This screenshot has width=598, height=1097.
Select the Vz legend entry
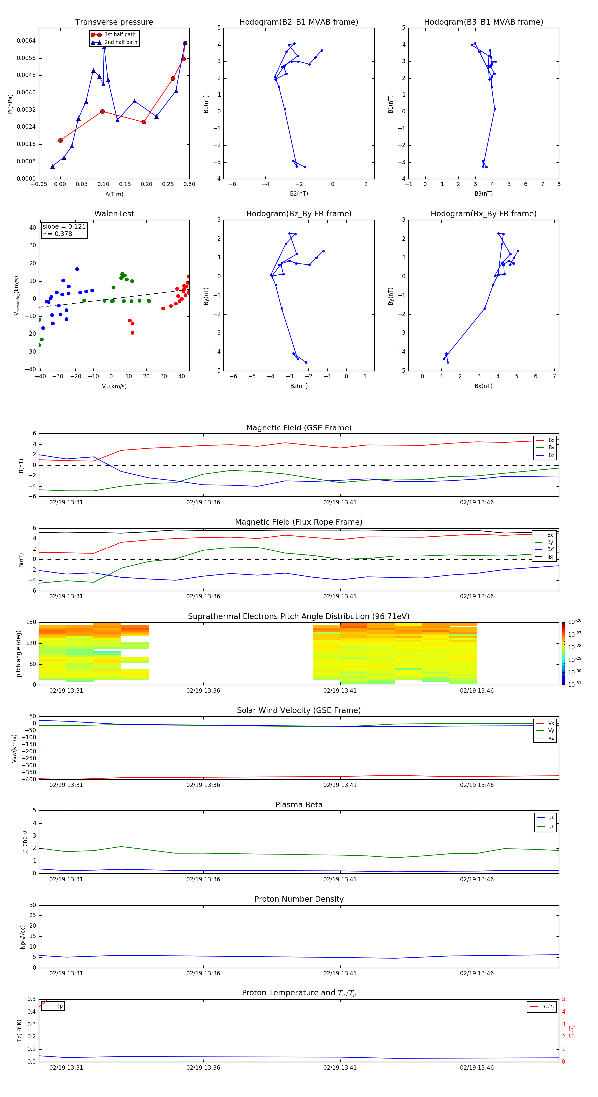click(545, 738)
